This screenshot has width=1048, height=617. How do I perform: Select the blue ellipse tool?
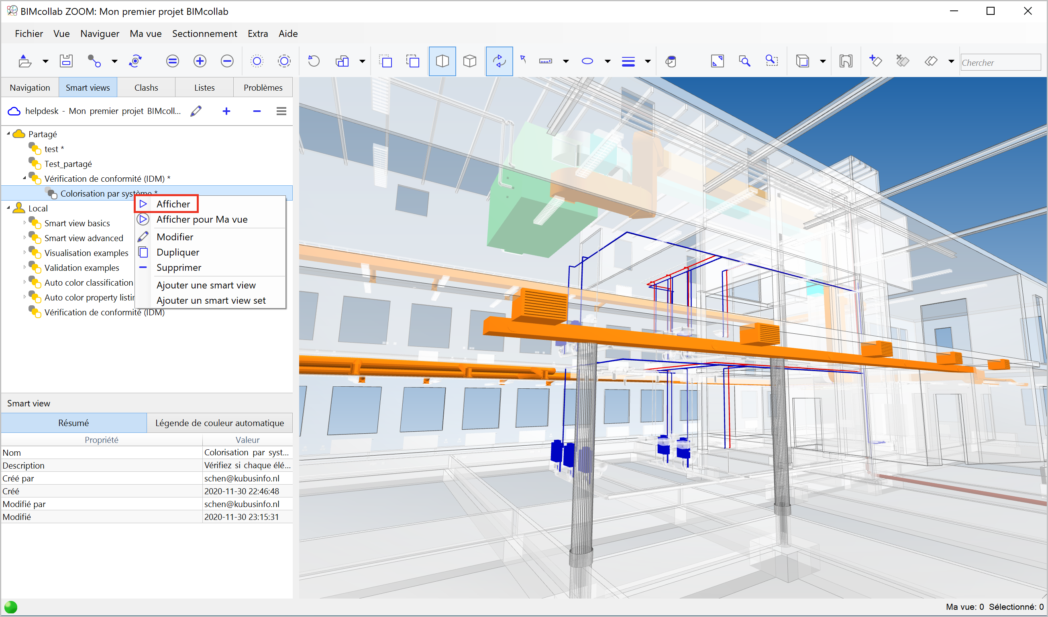coord(587,61)
